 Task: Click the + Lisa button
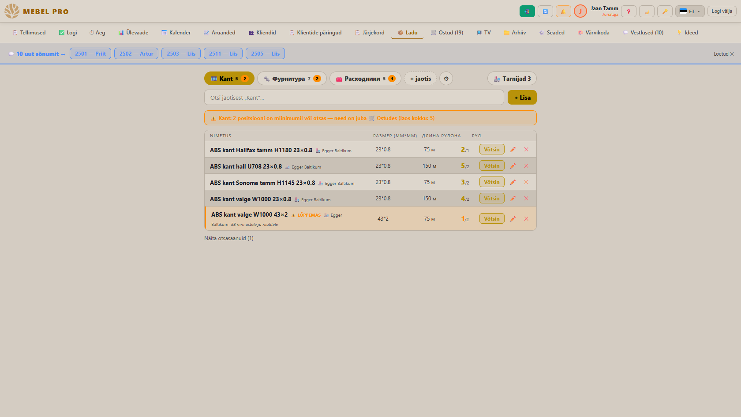(x=522, y=98)
